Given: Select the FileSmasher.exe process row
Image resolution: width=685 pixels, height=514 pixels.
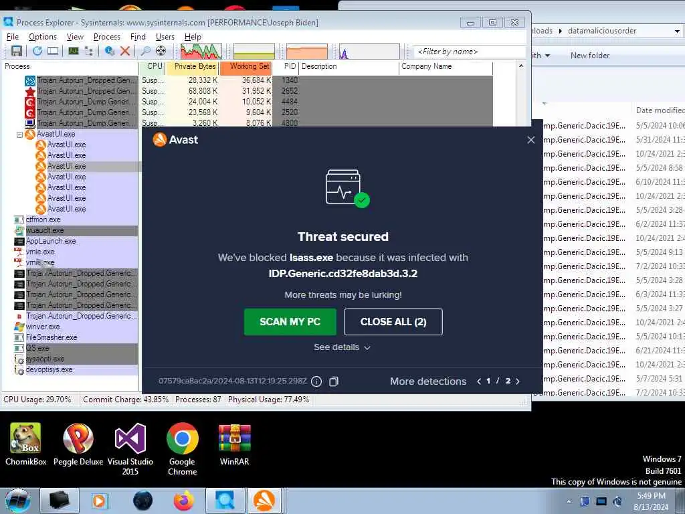Looking at the screenshot, I should tap(76, 337).
